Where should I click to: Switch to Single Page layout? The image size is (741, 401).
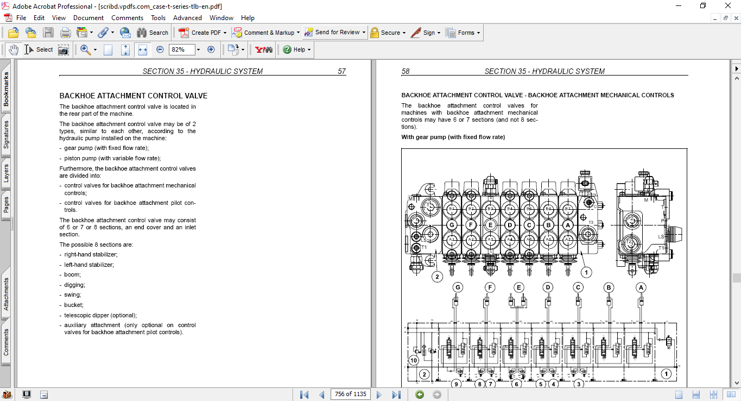(679, 394)
